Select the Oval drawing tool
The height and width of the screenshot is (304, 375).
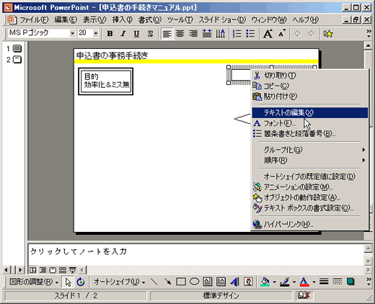[195, 282]
